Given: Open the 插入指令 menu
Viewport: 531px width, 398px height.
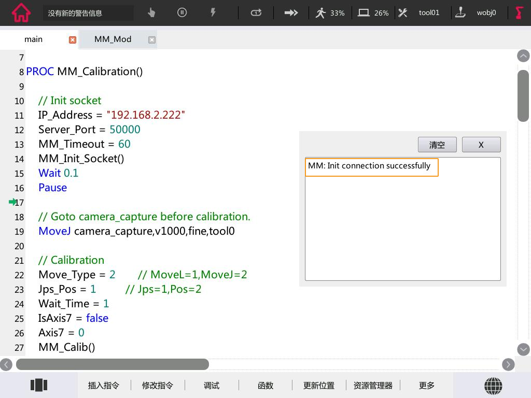Looking at the screenshot, I should tap(103, 386).
